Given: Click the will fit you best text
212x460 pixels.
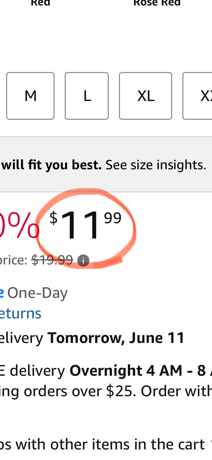Looking at the screenshot, I should 51,165.
